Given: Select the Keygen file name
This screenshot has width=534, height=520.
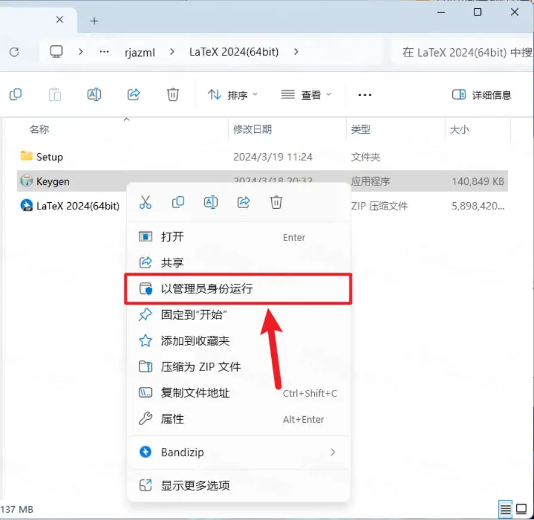Looking at the screenshot, I should 53,181.
